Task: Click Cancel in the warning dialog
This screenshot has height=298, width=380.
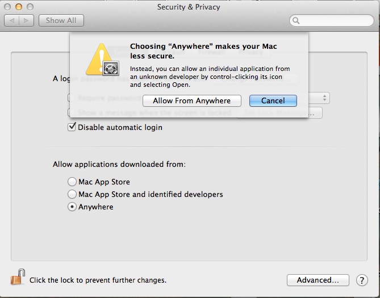Action: (x=273, y=100)
